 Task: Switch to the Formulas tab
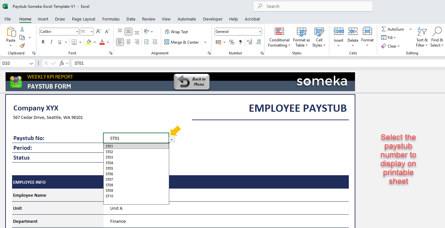tap(111, 19)
